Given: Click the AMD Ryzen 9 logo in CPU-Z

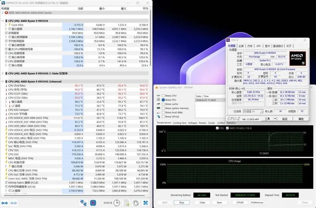Looking at the screenshot, I should coord(298,58).
